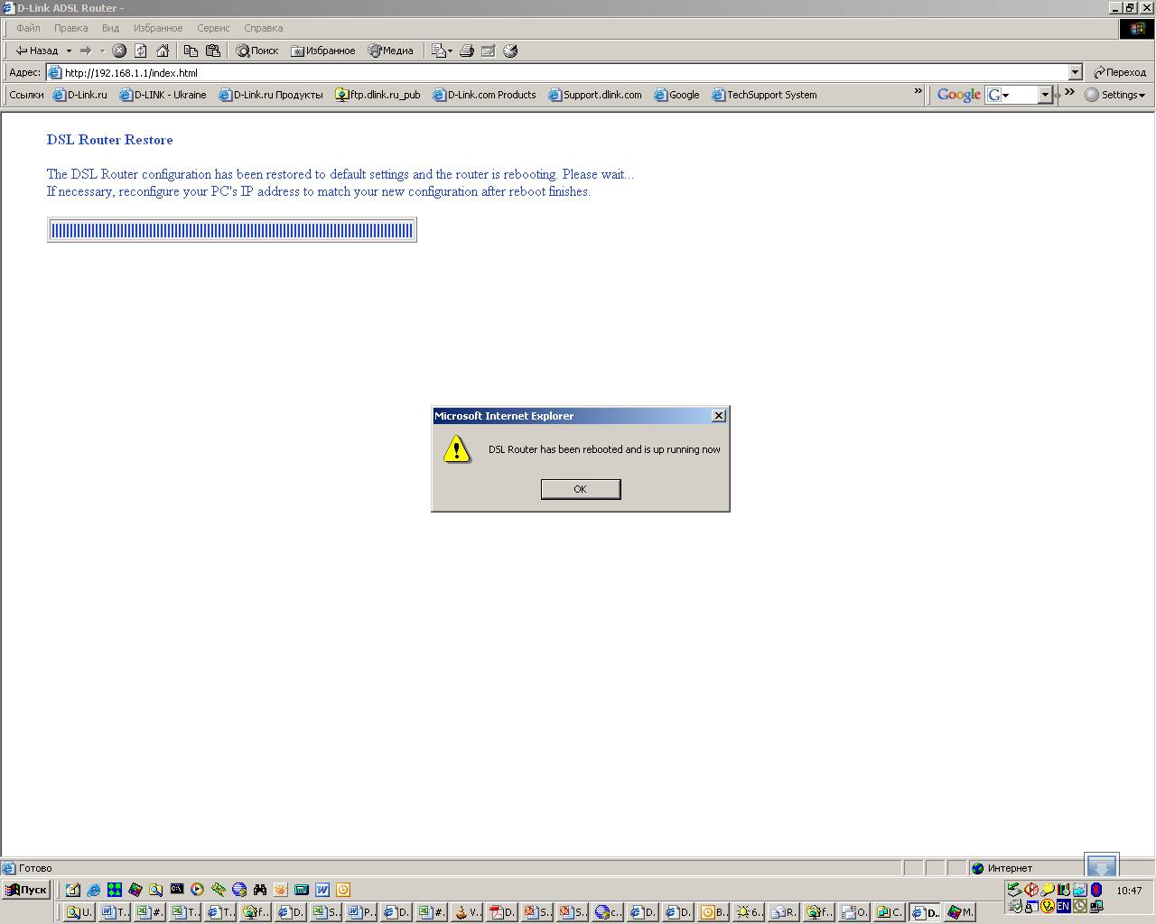Click the Refresh page icon

coord(141,51)
